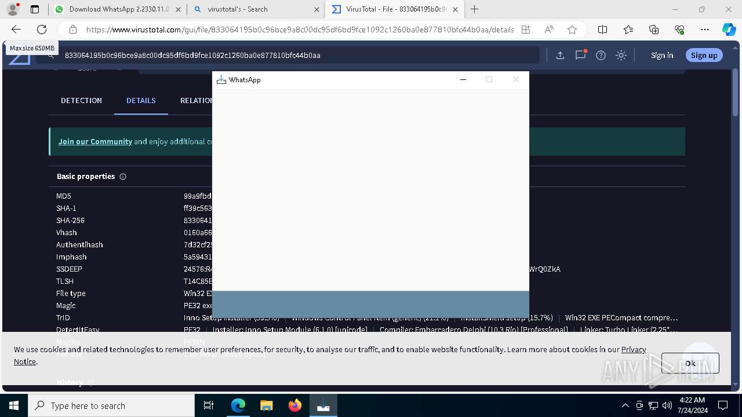Close the Download WhatsApp tab
This screenshot has height=417, width=742.
click(x=178, y=9)
